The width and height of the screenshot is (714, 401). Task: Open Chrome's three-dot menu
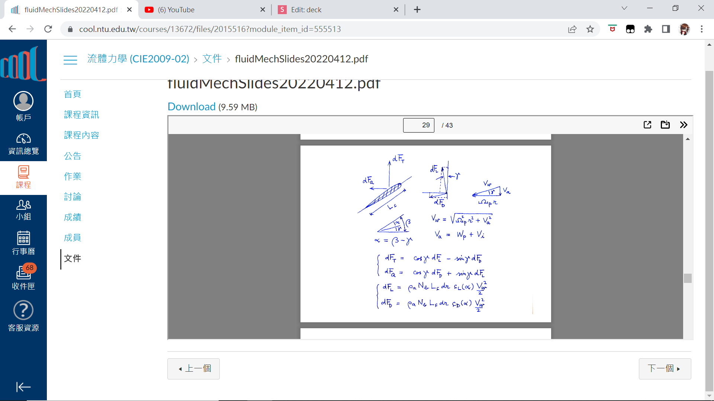(x=702, y=29)
